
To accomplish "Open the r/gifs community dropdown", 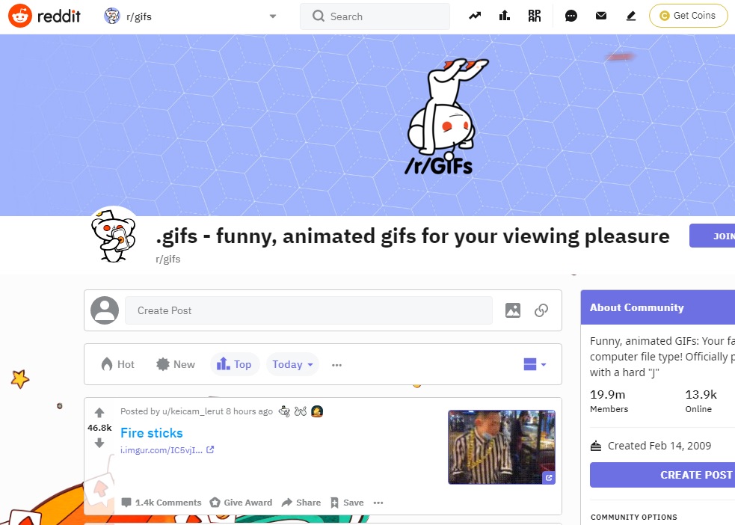I will coord(273,16).
